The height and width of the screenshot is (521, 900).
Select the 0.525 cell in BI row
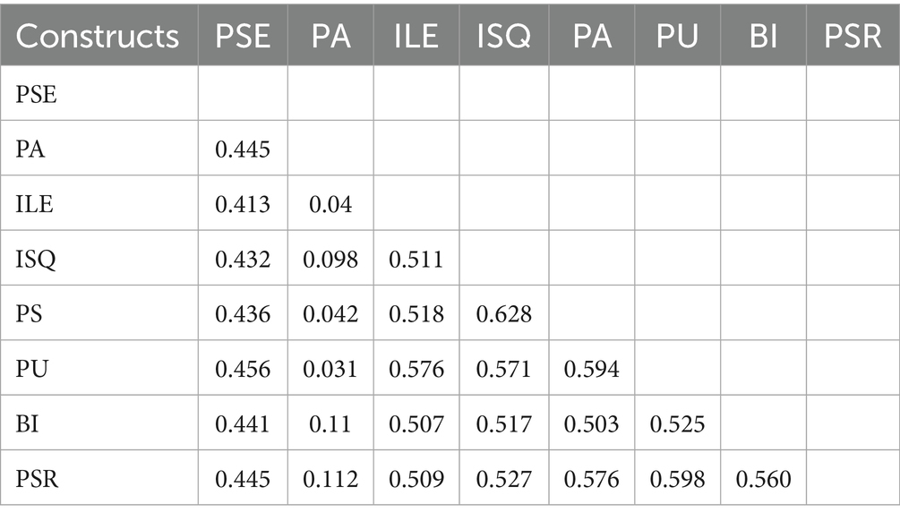677,423
